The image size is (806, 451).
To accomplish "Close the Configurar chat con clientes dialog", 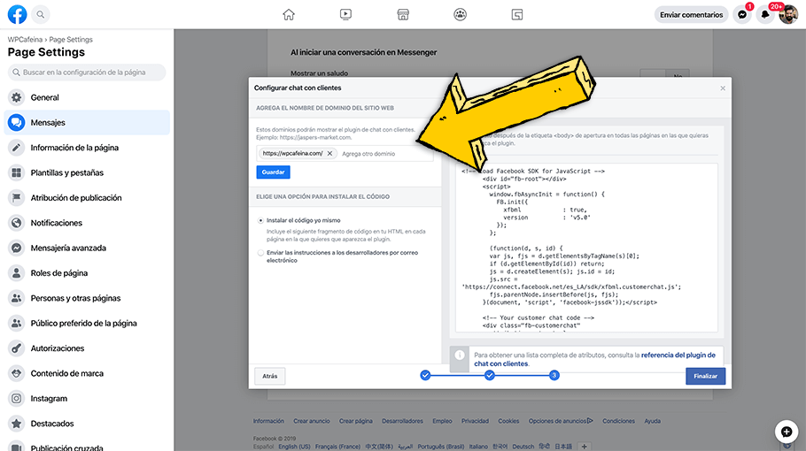I will tap(723, 88).
